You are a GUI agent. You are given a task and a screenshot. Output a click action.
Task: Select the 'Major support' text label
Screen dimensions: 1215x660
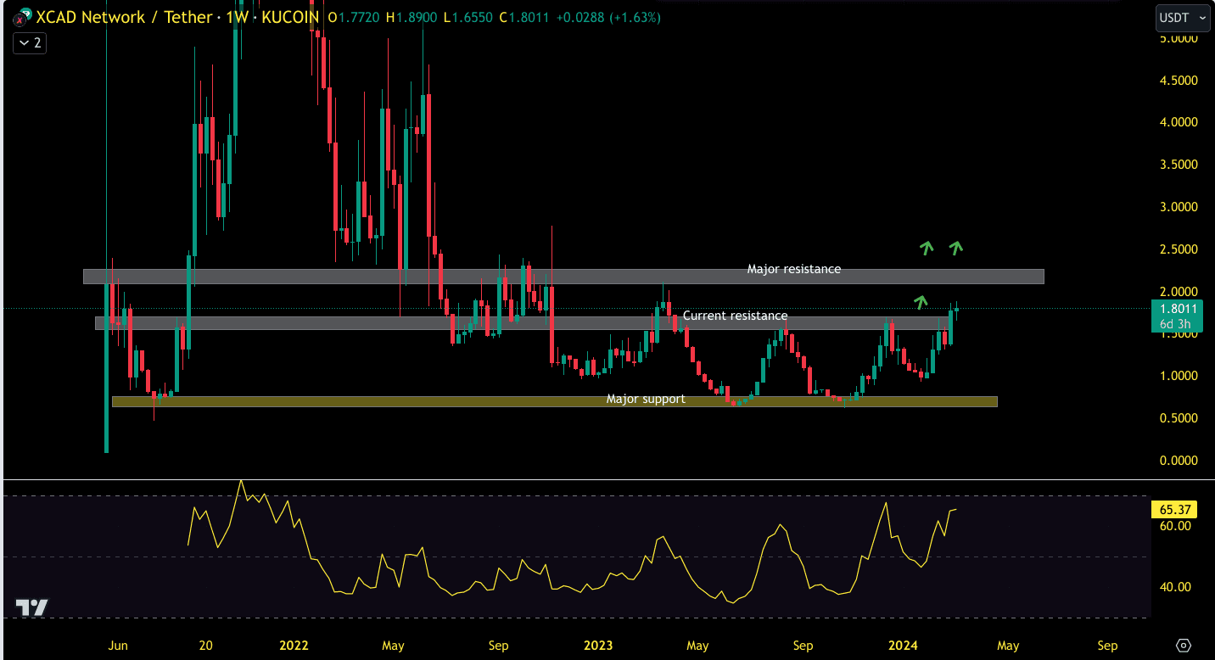646,399
